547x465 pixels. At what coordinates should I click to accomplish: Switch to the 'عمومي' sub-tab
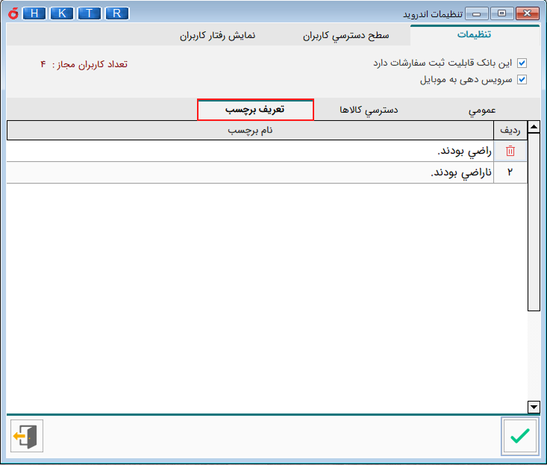[x=482, y=110]
